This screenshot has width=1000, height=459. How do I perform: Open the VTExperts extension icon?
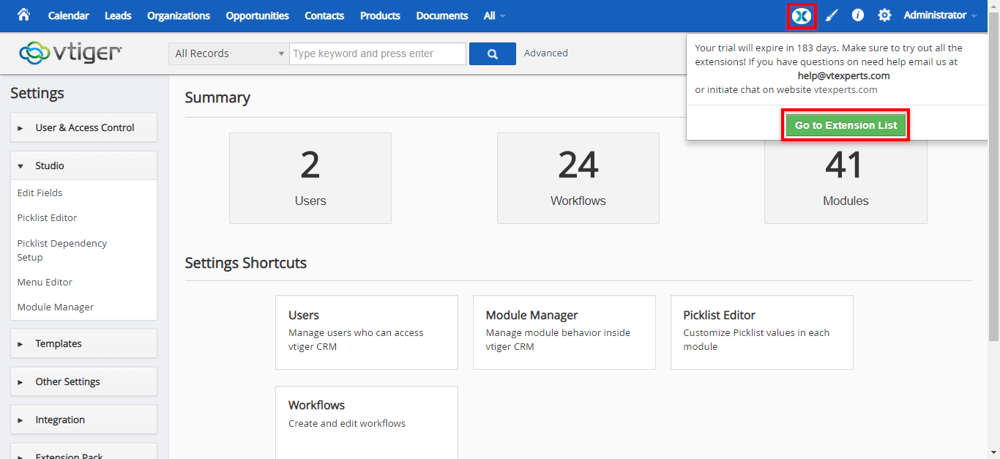click(802, 15)
